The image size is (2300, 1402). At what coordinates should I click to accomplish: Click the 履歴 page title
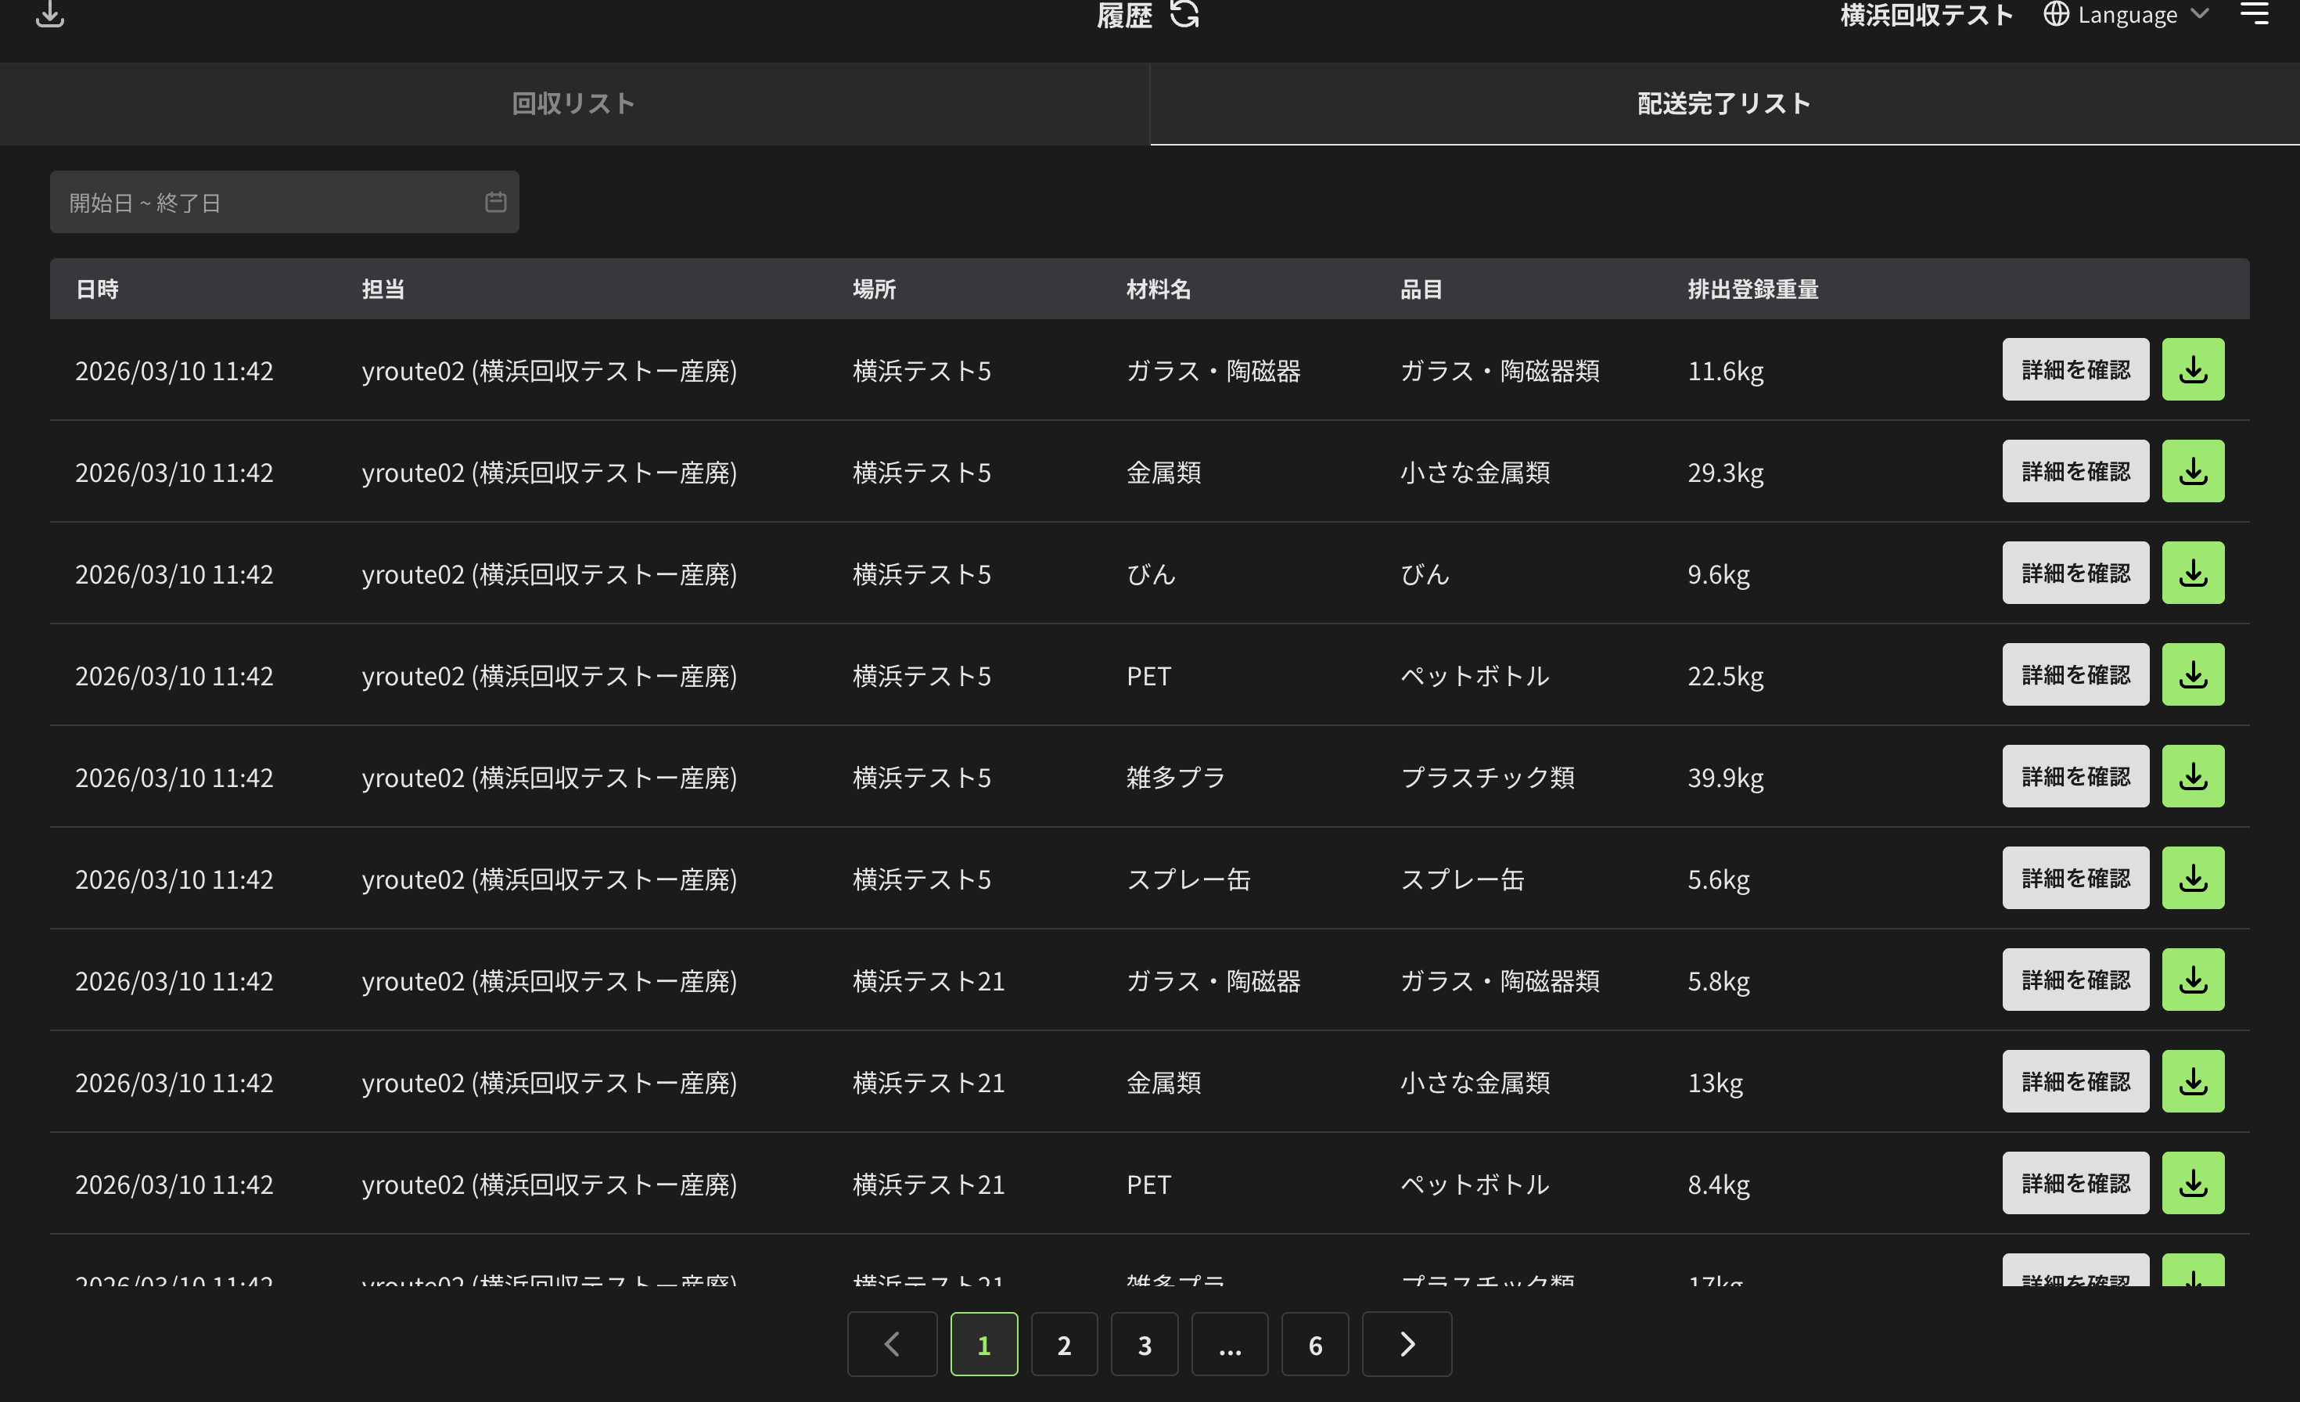click(x=1124, y=15)
